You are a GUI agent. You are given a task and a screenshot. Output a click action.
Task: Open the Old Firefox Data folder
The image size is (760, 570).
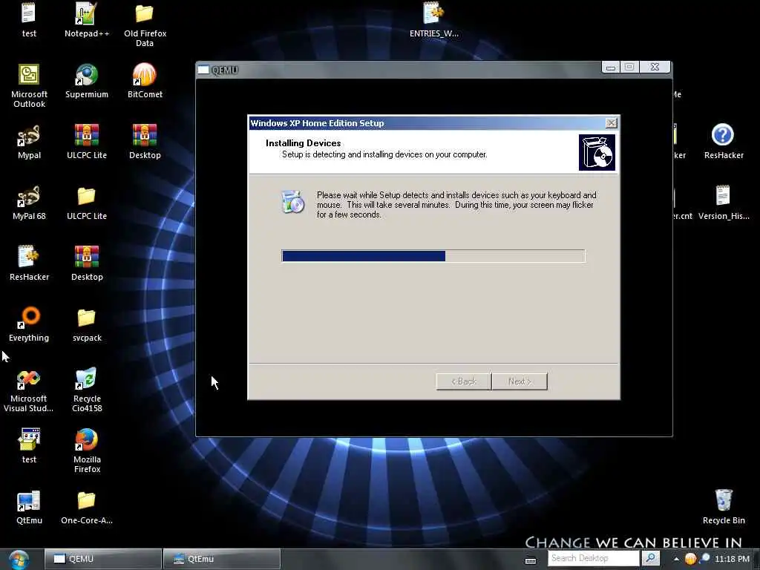[145, 13]
